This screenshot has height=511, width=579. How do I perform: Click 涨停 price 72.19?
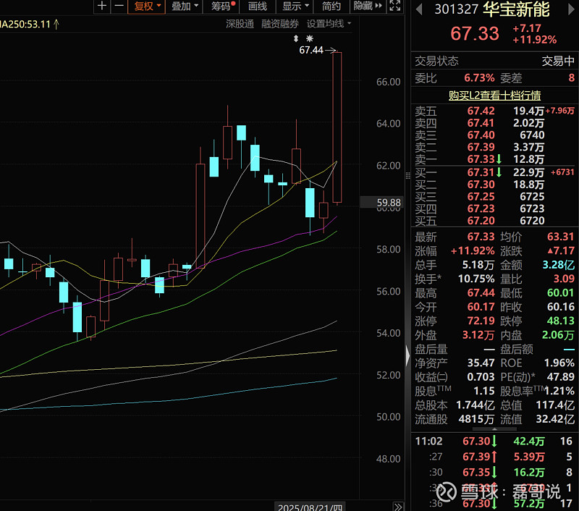coord(481,321)
